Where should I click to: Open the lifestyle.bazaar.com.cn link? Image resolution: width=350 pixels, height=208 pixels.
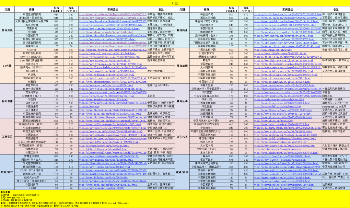(112, 163)
